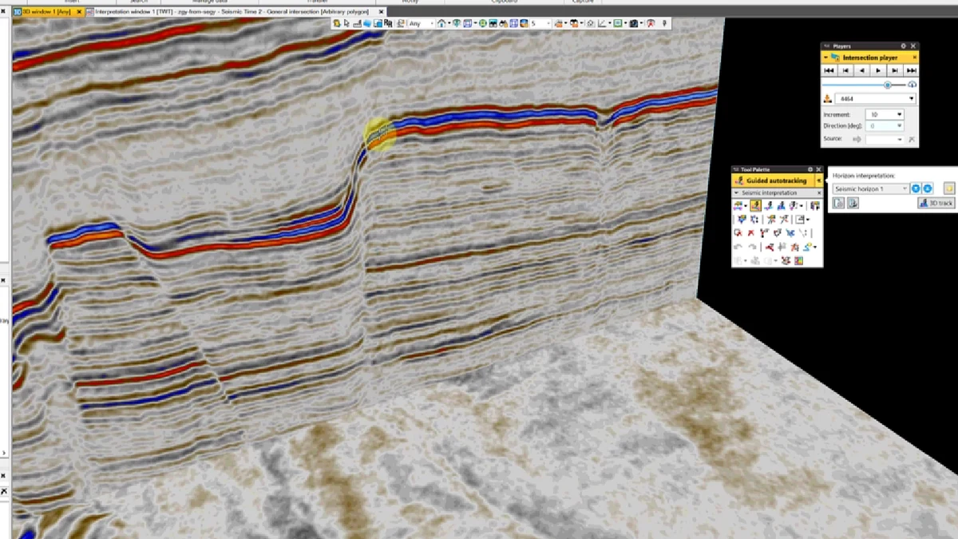
Task: Click the microphone-shaped icon at toolbar end
Action: 664,23
